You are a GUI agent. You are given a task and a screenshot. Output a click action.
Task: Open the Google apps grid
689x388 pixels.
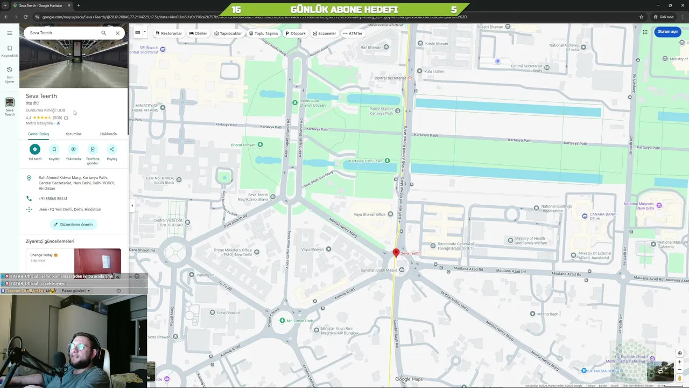(x=645, y=32)
